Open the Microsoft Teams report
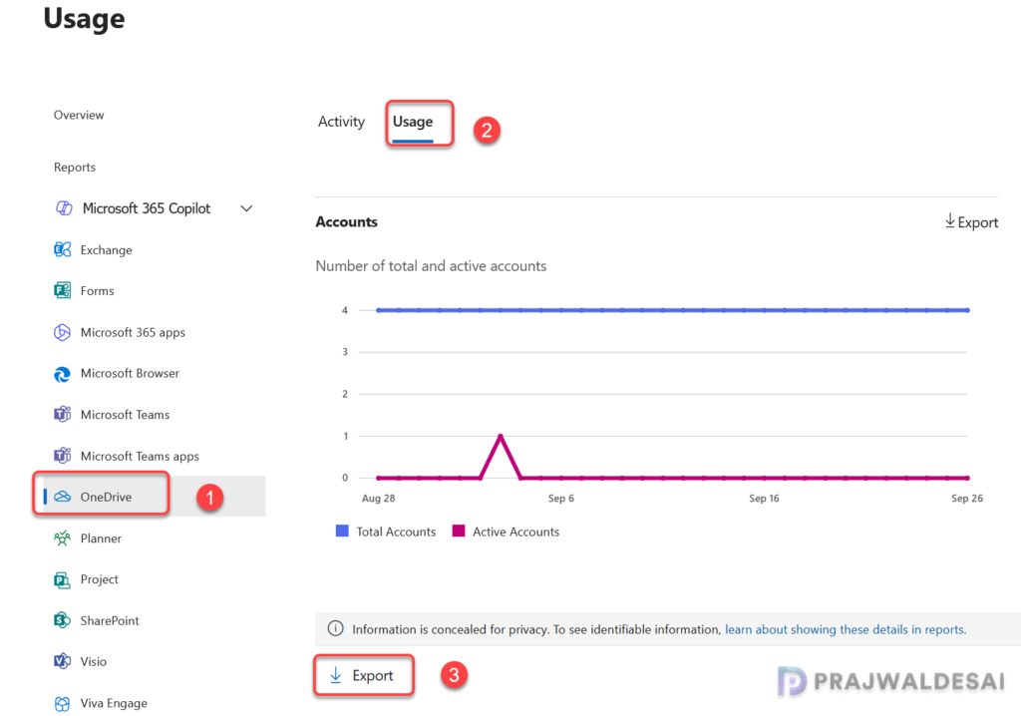The height and width of the screenshot is (716, 1021). click(125, 415)
